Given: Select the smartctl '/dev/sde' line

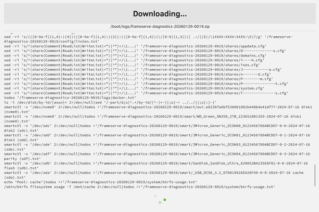Looking at the screenshot, I should (x=157, y=147).
